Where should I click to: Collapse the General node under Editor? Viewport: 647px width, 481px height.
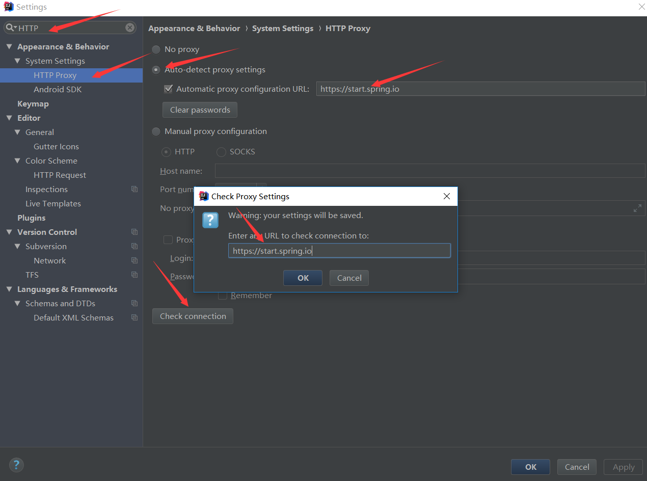[x=17, y=132]
